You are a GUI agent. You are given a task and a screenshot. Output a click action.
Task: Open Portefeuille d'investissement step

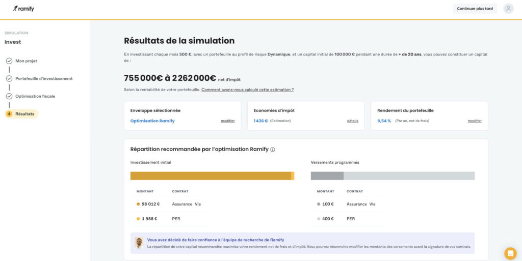44,79
